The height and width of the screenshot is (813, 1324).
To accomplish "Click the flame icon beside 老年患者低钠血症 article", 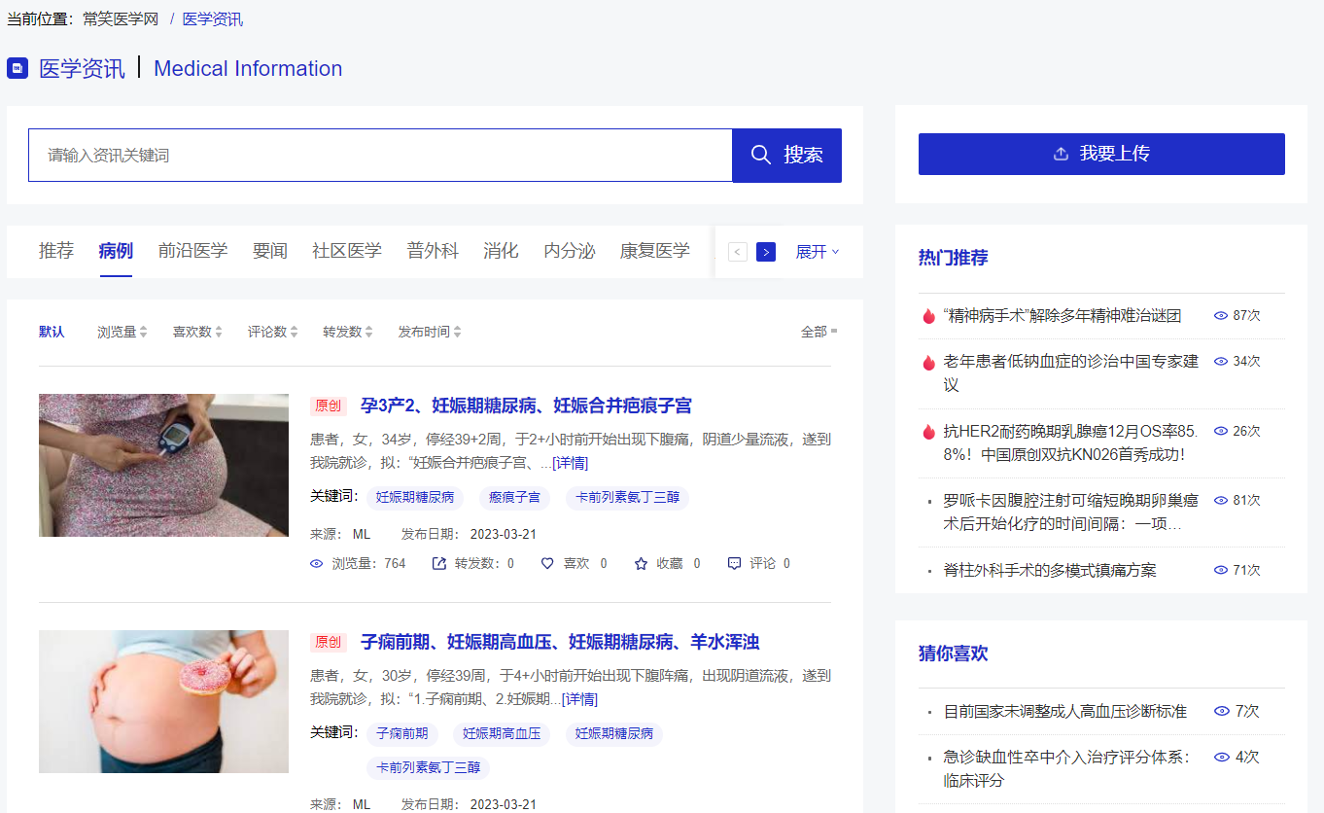I will (928, 362).
